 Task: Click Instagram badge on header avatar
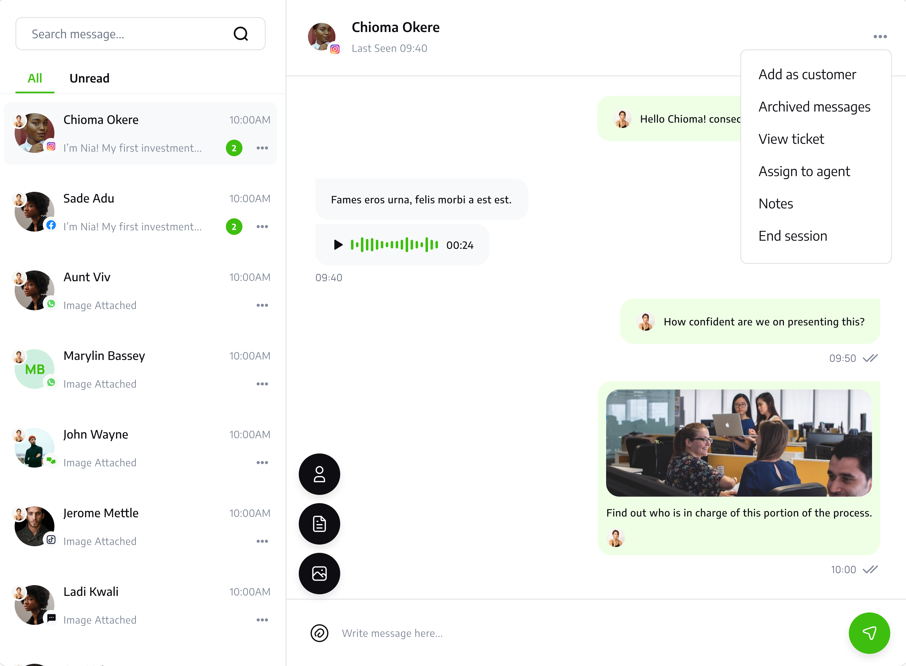[335, 49]
